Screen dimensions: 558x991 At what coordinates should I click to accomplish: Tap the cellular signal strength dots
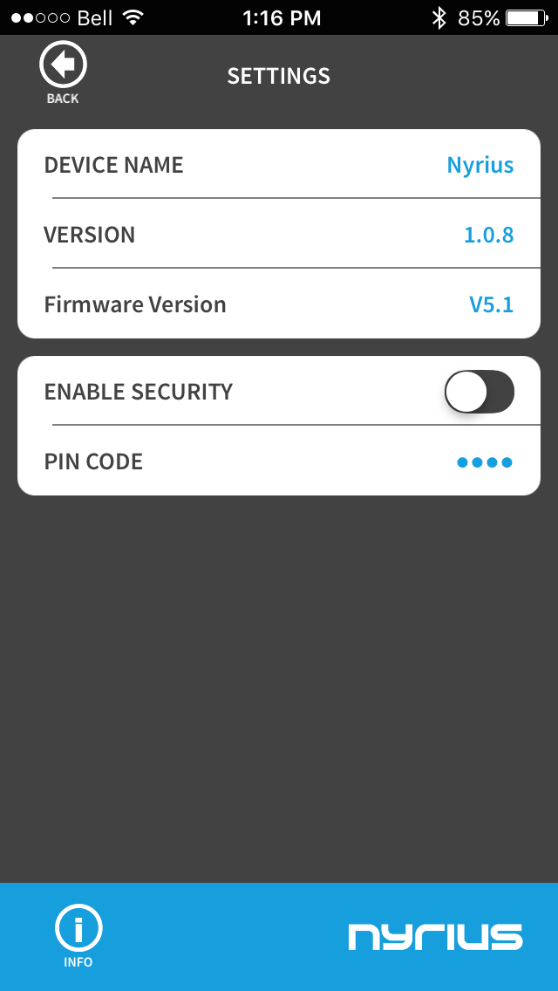click(x=40, y=17)
